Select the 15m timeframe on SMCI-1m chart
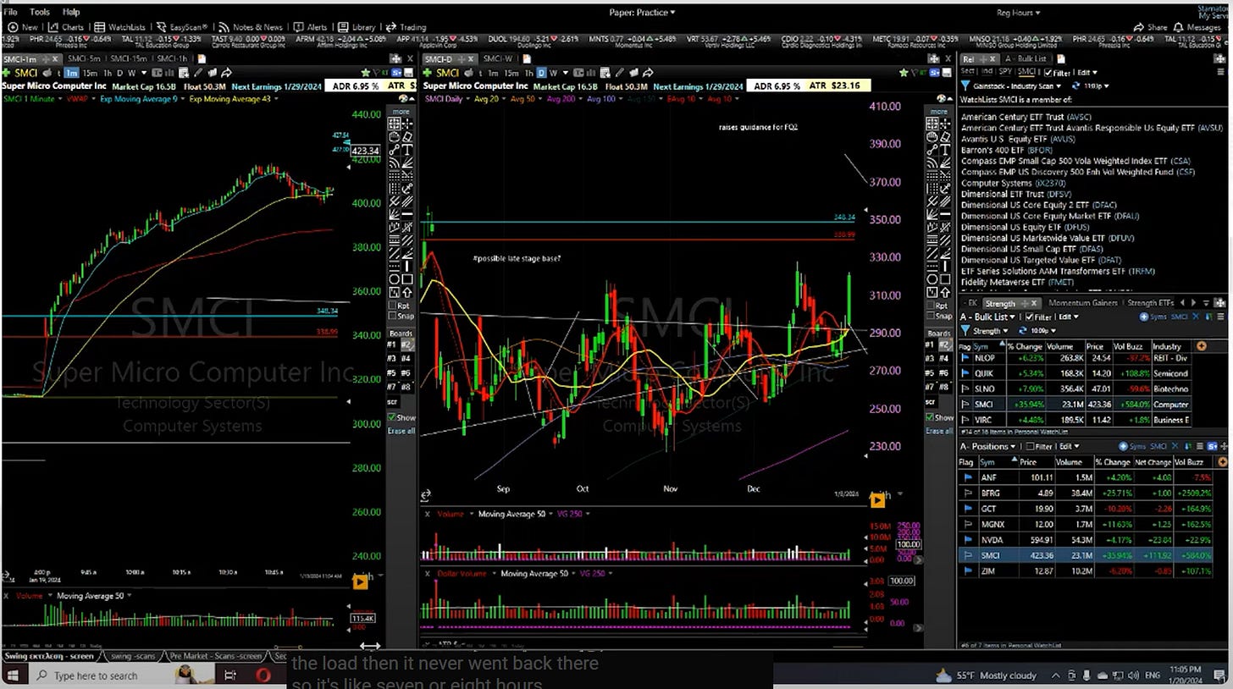The height and width of the screenshot is (689, 1233). click(x=88, y=73)
